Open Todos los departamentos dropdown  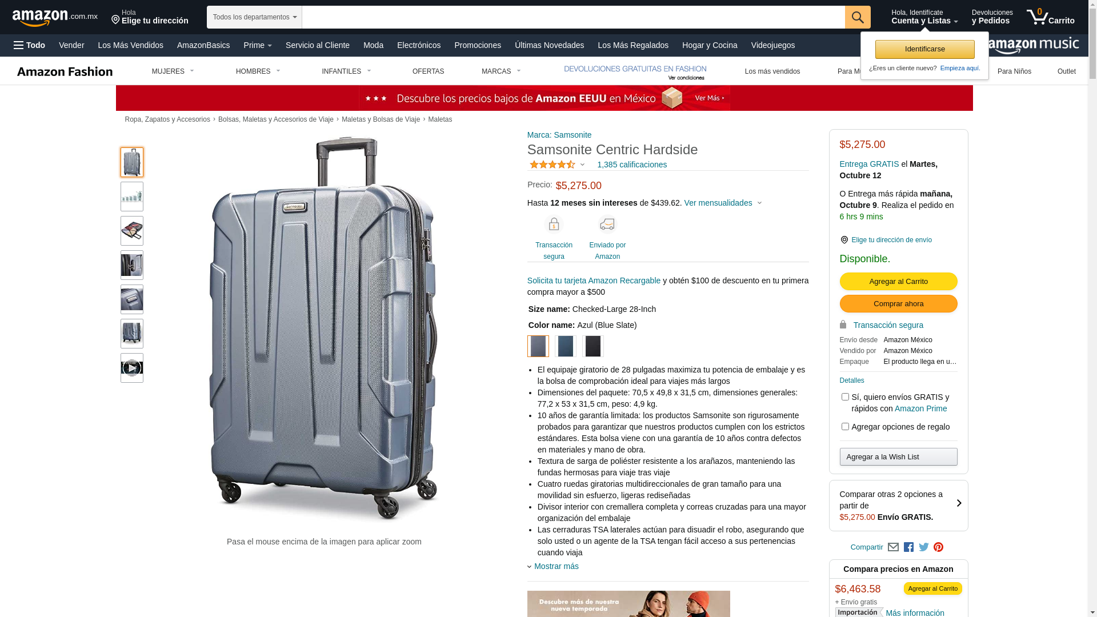254,17
